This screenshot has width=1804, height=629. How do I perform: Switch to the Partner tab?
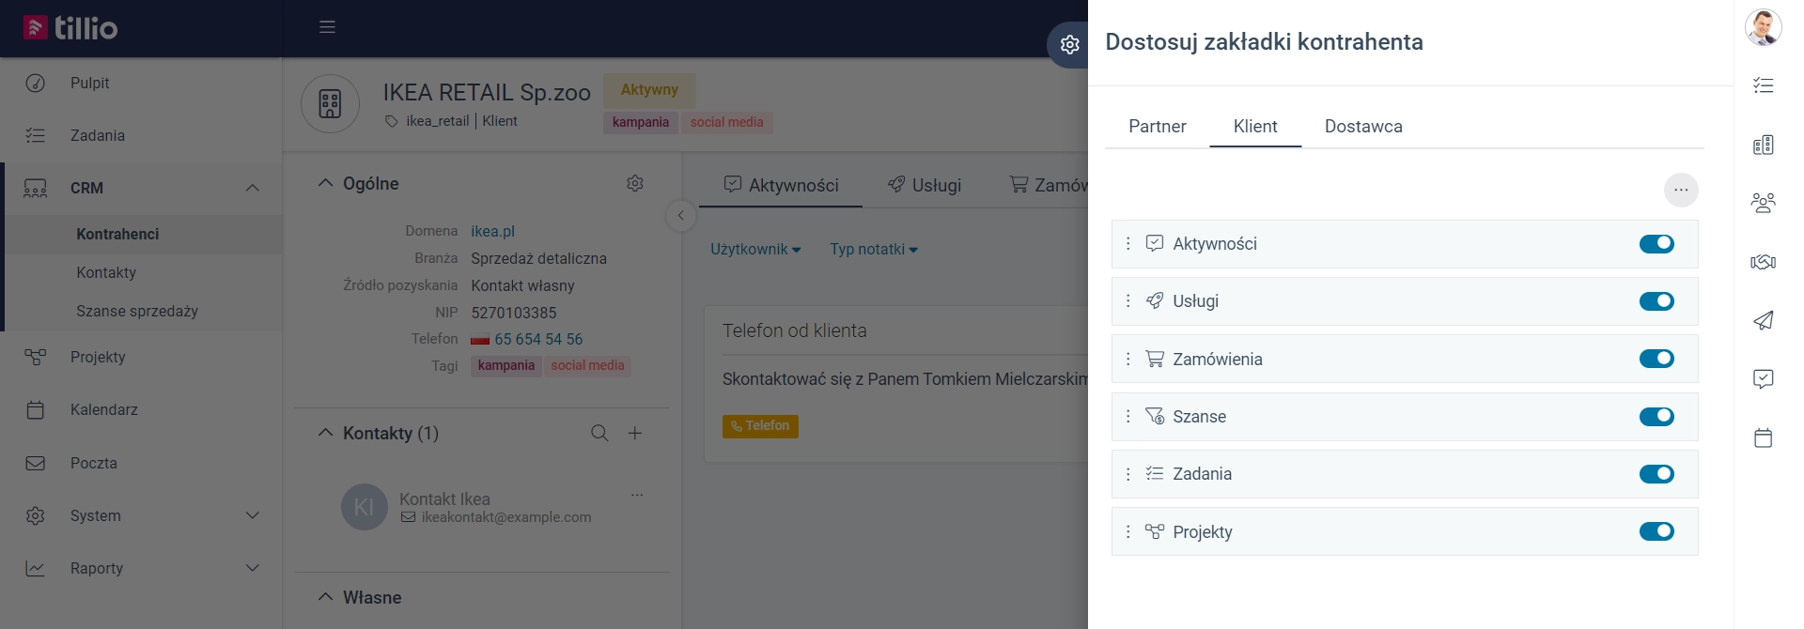[x=1158, y=127]
